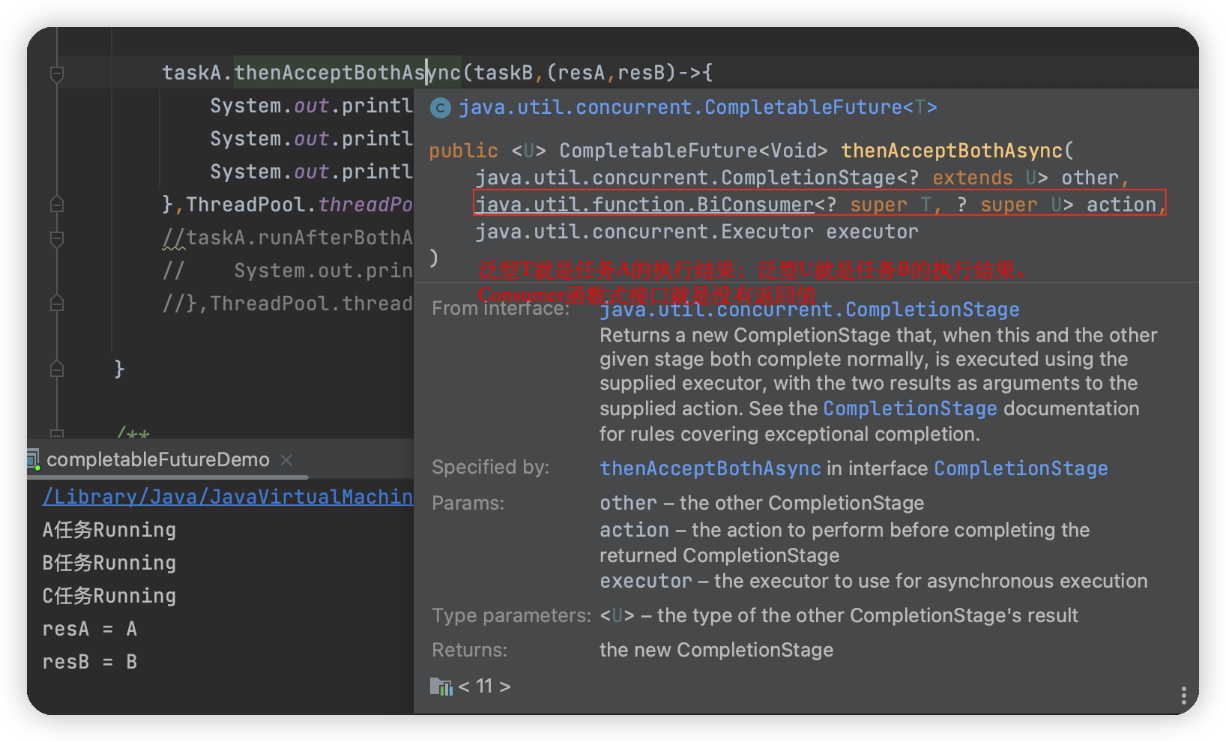
Task: Open java.util.concurrent.CompletionStage after 'From interface'
Action: [x=809, y=310]
